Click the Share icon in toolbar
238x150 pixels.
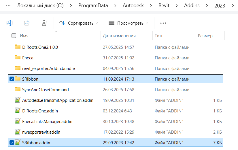tap(27, 23)
